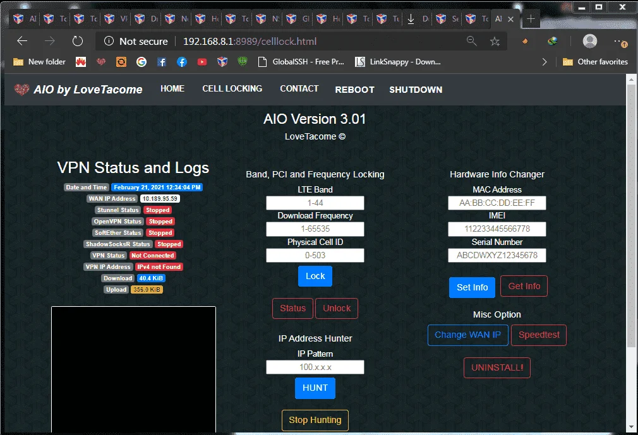
Task: Click the blue Lock button
Action: [315, 276]
